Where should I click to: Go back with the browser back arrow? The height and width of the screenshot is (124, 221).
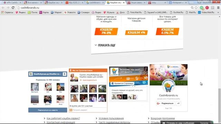[x=3, y=8]
